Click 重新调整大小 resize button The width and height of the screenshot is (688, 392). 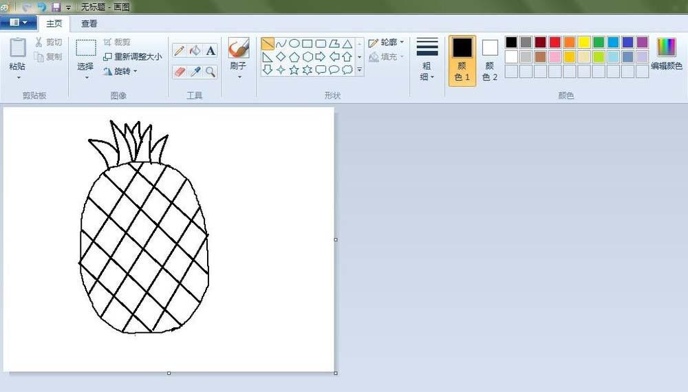[x=133, y=56]
